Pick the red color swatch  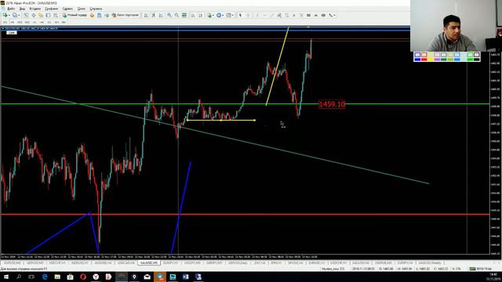[424, 60]
